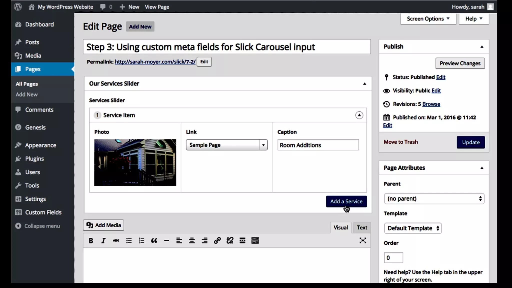Open the Sample Page link dropdown
Screen dimensions: 512x288
[226, 145]
